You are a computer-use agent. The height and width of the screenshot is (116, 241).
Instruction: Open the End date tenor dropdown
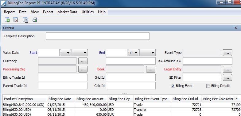click(147, 53)
